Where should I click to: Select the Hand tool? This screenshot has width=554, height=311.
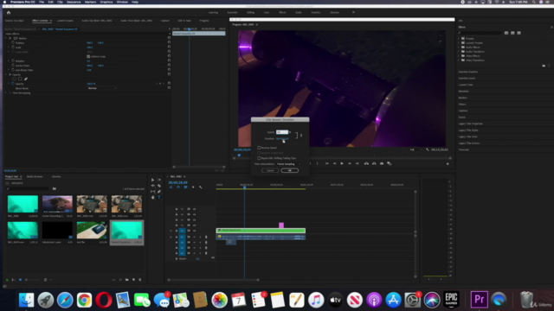(152, 198)
